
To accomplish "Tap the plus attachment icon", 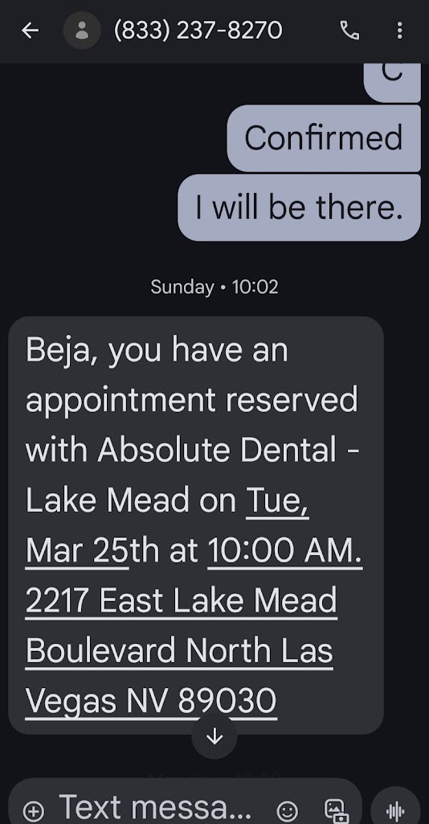I will pos(33,811).
